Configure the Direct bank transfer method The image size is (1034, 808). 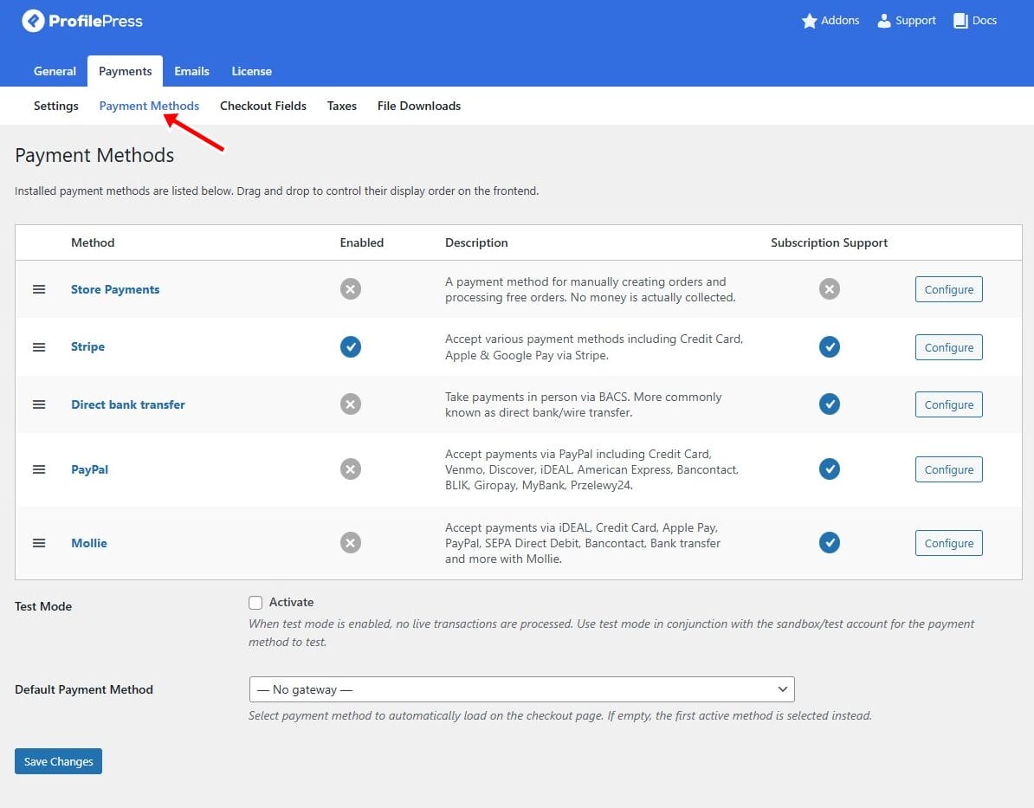click(948, 404)
